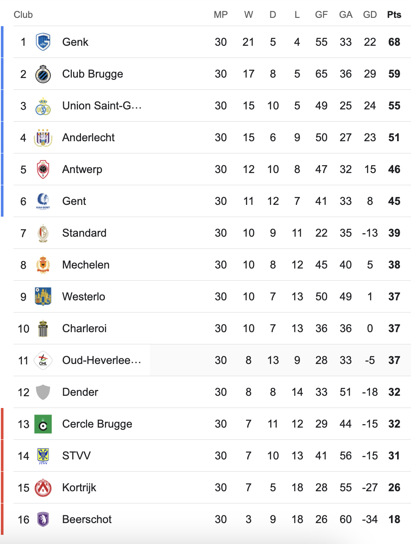411x544 pixels.
Task: Click the Genk club crest icon
Action: (43, 42)
